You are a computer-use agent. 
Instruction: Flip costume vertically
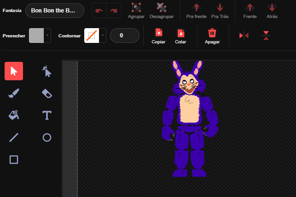point(266,36)
